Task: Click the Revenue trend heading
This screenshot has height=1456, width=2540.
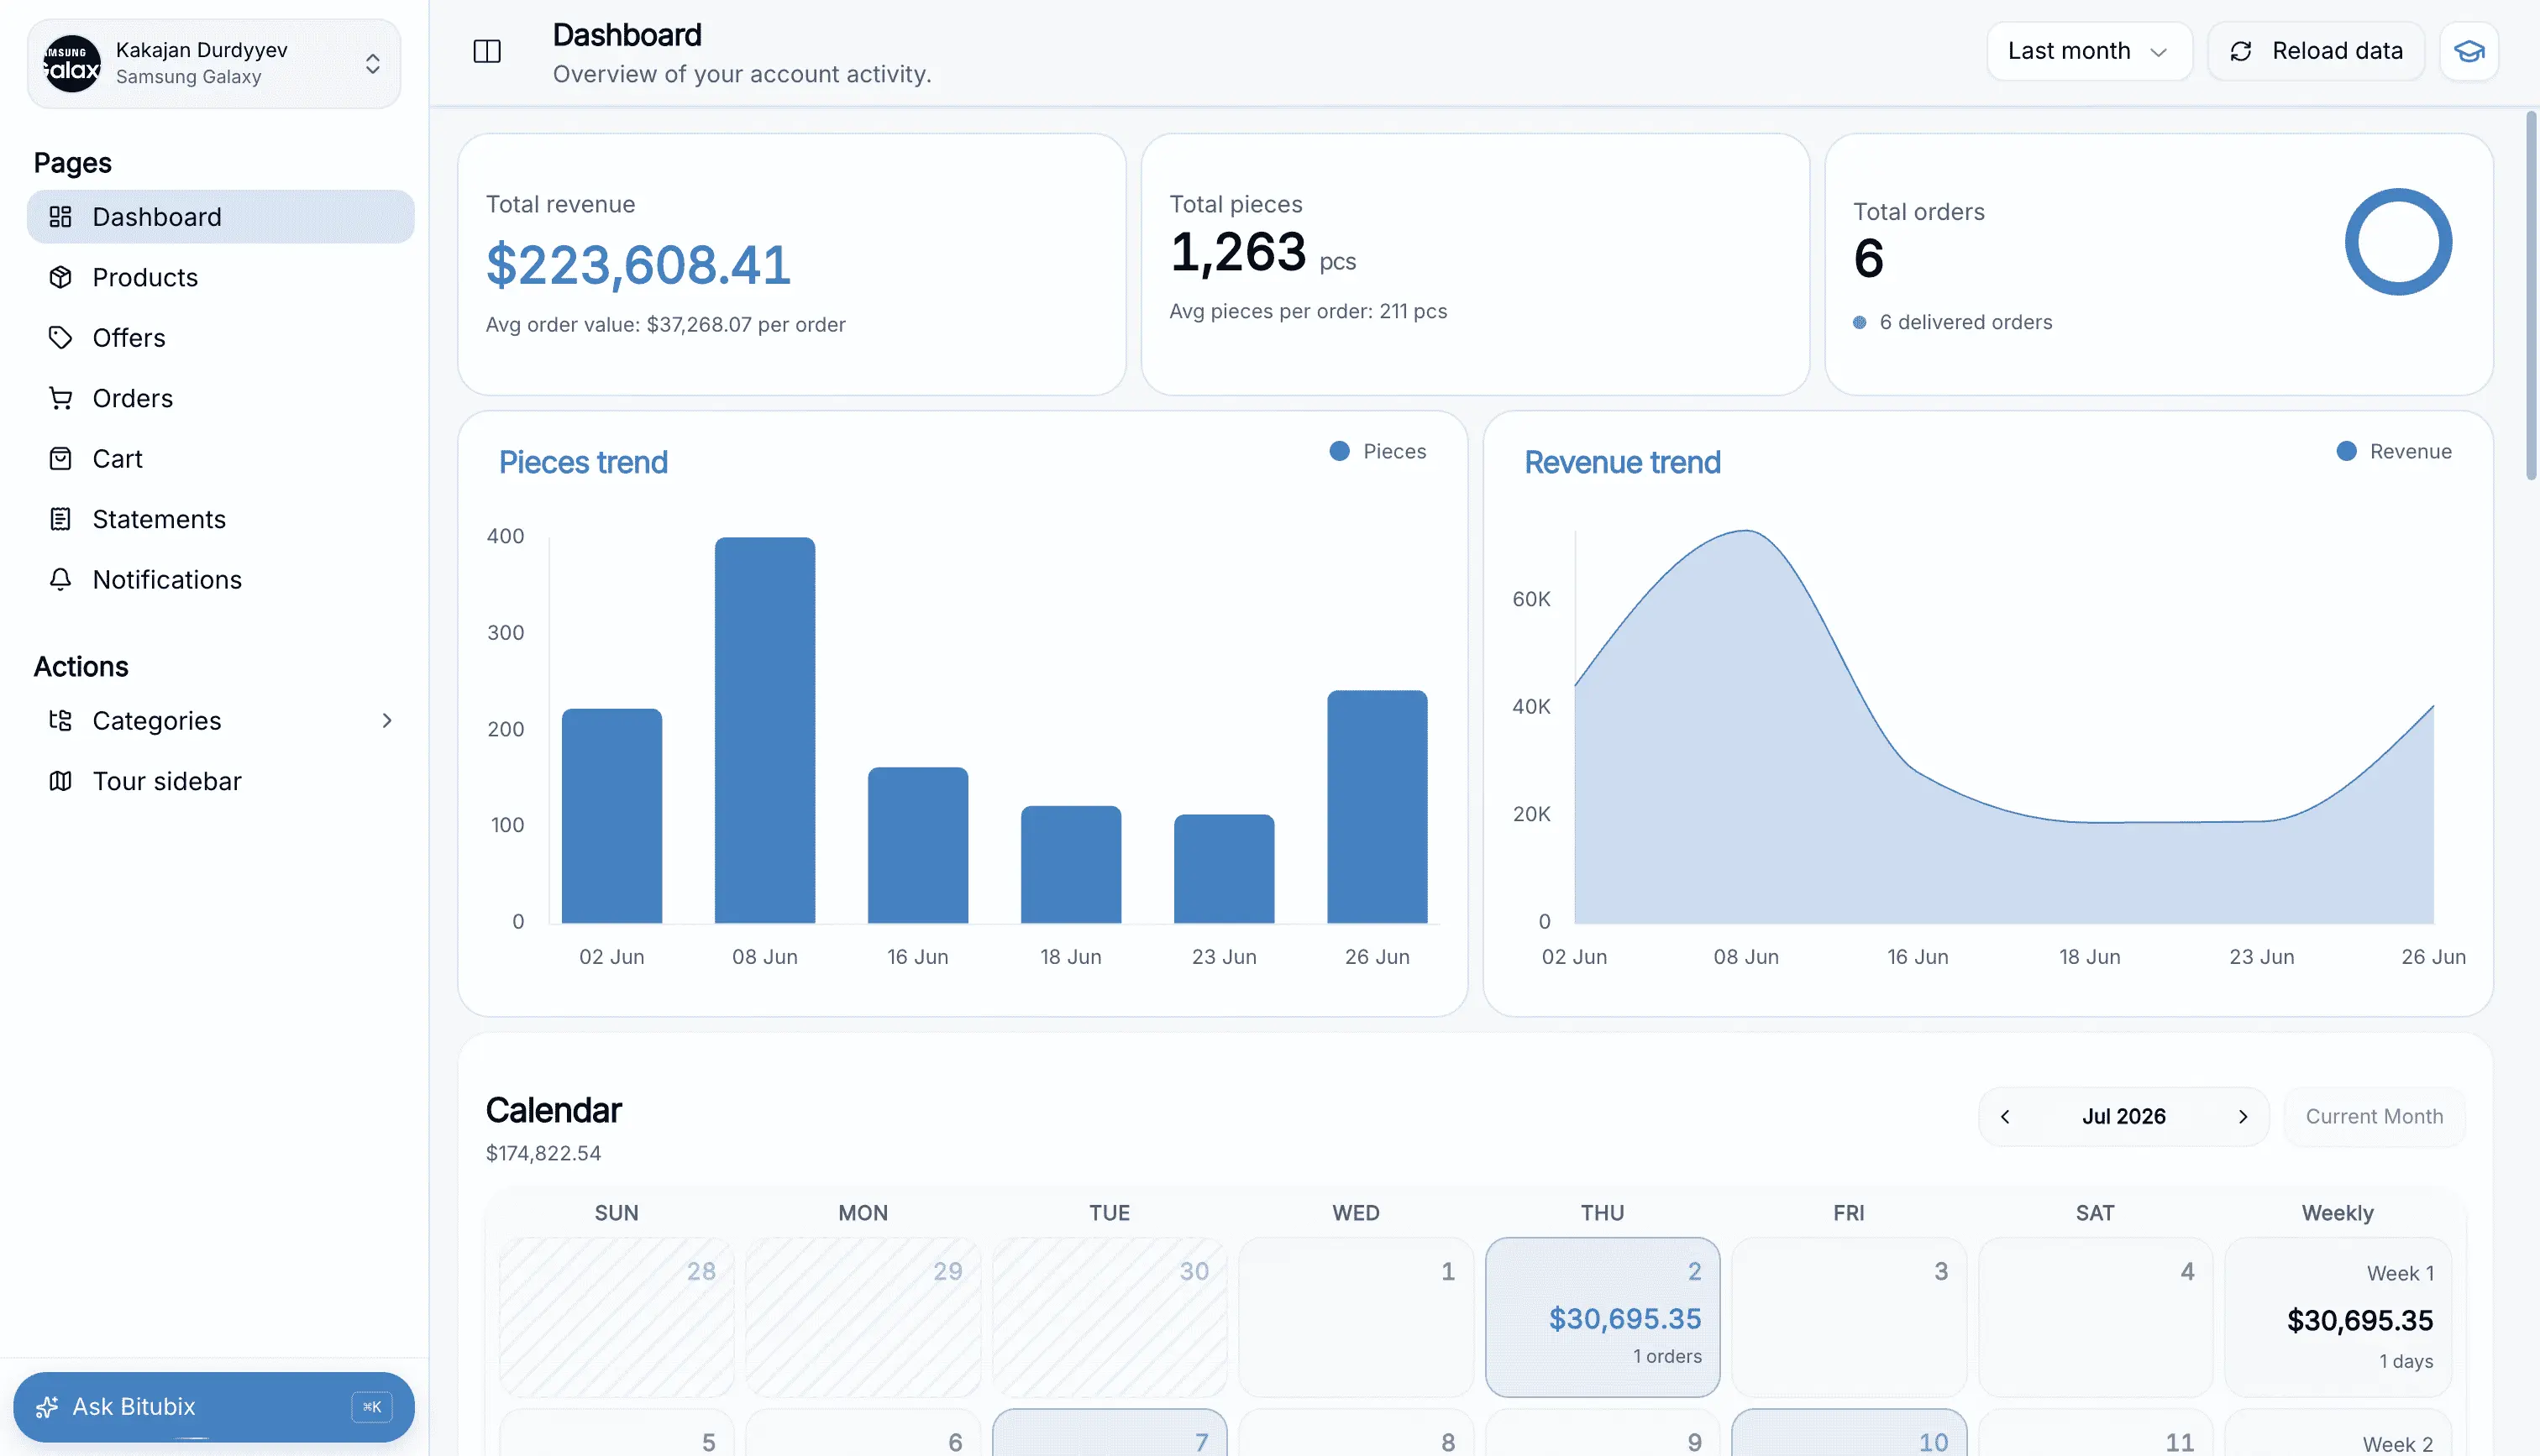Action: 1622,462
